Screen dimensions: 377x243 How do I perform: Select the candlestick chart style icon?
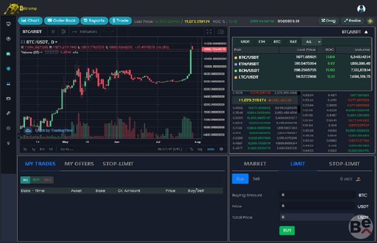pyautogui.click(x=63, y=32)
